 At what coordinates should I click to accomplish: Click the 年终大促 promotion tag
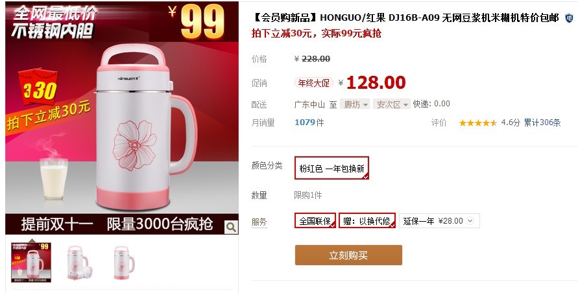tap(314, 82)
